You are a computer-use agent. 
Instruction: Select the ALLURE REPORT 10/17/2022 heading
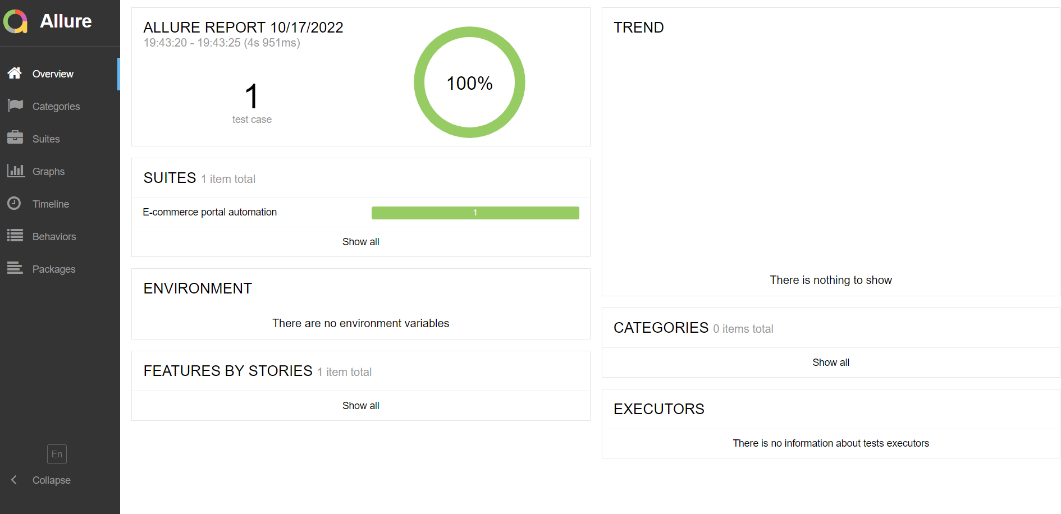click(243, 27)
